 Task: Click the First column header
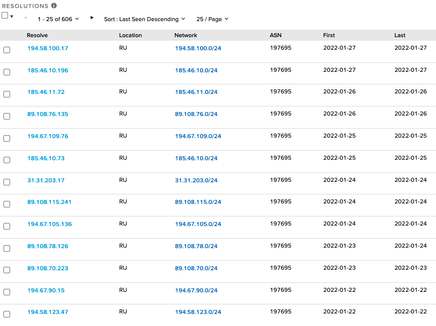tap(329, 35)
